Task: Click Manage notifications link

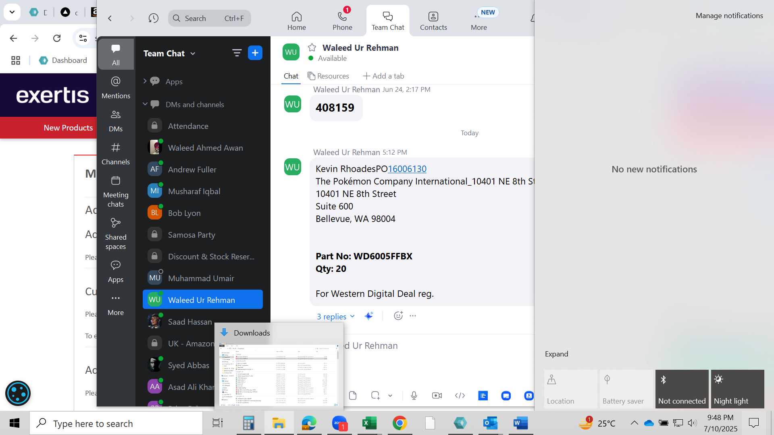Action: point(729,16)
